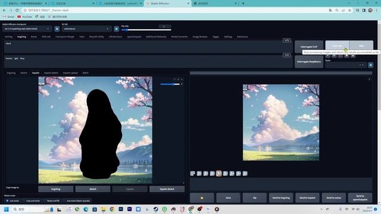381x214 pixels.
Task: Send output to openOutpaint
Action: [x=360, y=198]
